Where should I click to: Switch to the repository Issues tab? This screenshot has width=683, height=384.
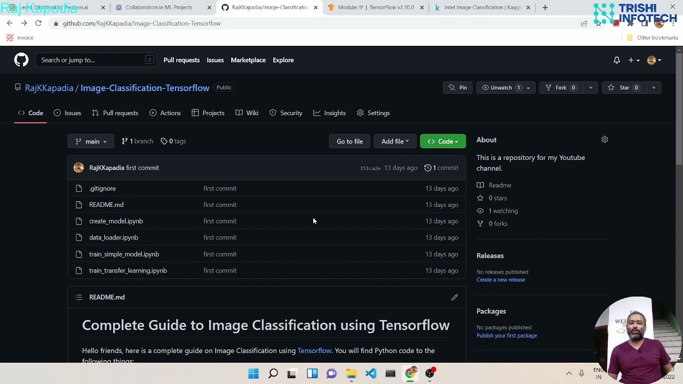click(67, 113)
